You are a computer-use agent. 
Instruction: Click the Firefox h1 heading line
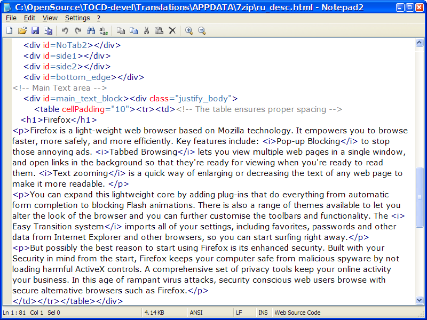[59, 119]
